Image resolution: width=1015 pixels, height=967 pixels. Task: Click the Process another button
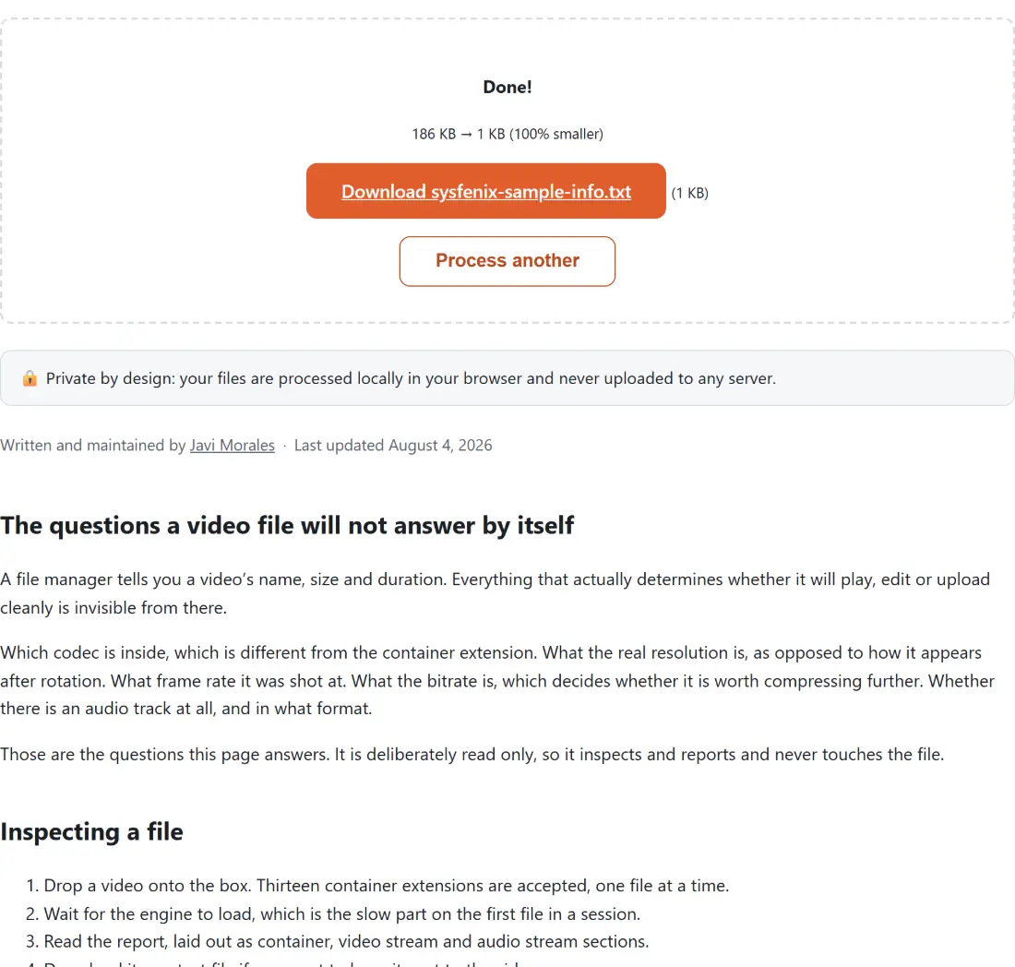(x=507, y=261)
